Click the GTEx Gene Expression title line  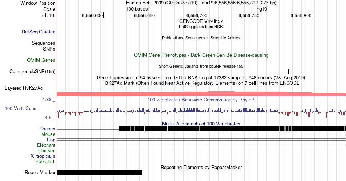tap(201, 77)
